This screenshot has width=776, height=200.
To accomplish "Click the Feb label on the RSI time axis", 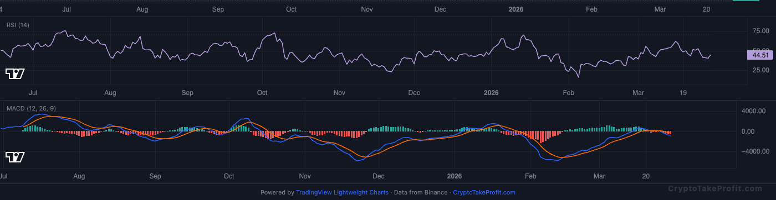I will [569, 93].
